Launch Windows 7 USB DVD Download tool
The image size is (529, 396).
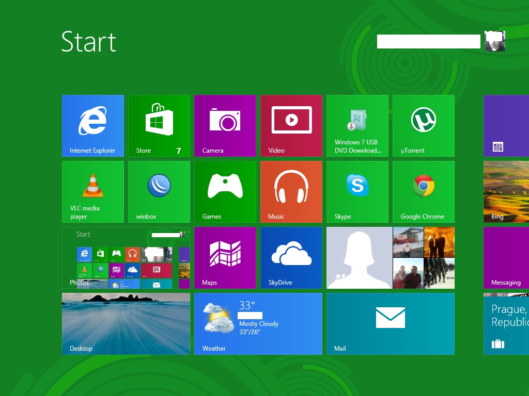(357, 126)
